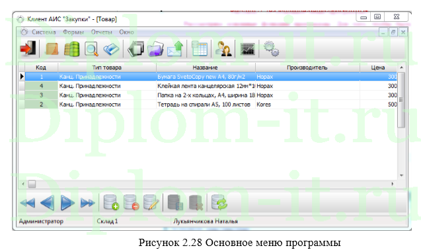The height and width of the screenshot is (250, 421).
Task: Click horizontal scrollbar left arrow
Action: point(23,184)
